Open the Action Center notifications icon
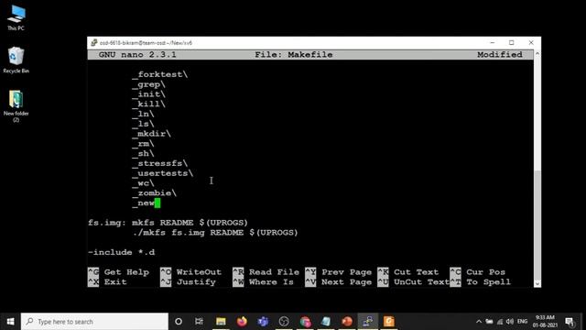 tap(570, 322)
